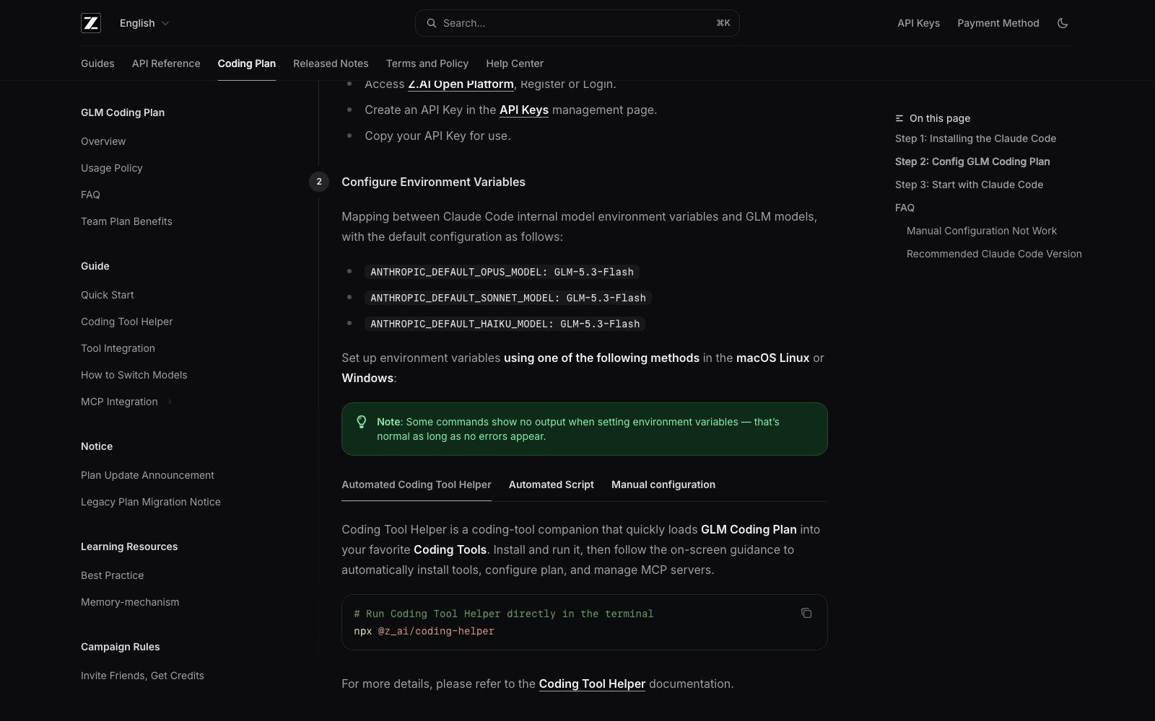The width and height of the screenshot is (1155, 721).
Task: Click the Configure Environment Variables heading
Action: [433, 182]
